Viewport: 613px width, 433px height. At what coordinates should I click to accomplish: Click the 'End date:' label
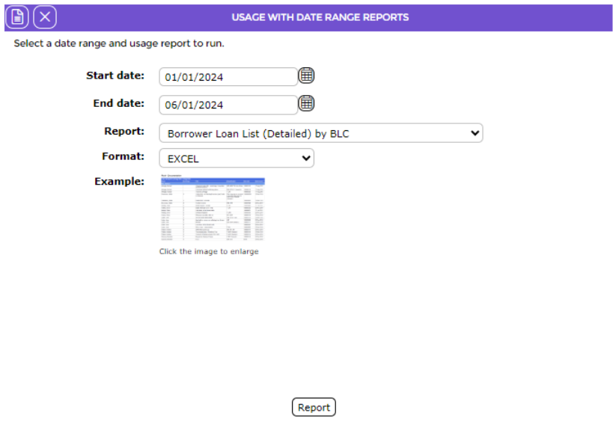(x=119, y=103)
